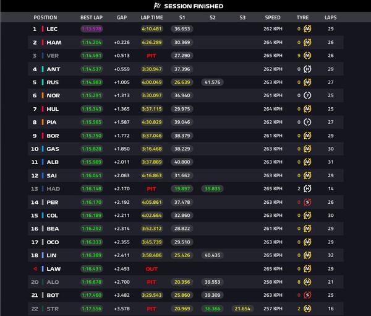Click the checkered flag icon by Session Finished
Viewport: 371px width, 316px height.
[x=157, y=6]
